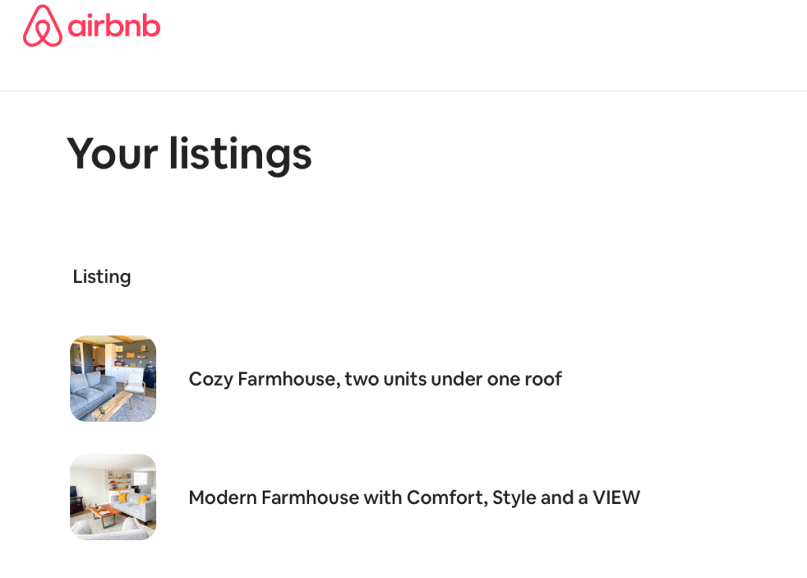Open the listing ending in 'and a VIEW'
This screenshot has width=807, height=578.
tap(413, 498)
